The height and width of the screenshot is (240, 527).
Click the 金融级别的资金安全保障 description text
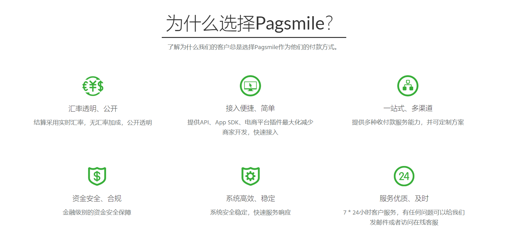(x=97, y=212)
